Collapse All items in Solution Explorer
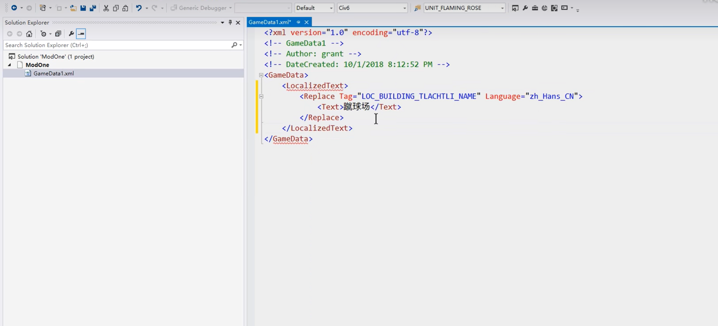The width and height of the screenshot is (718, 326). tap(58, 33)
